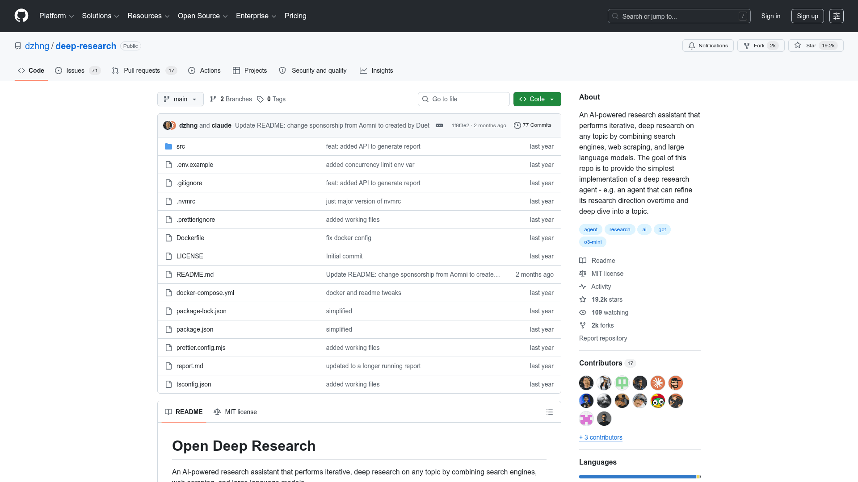Open the README outline list icon
Image resolution: width=858 pixels, height=482 pixels.
(550, 412)
